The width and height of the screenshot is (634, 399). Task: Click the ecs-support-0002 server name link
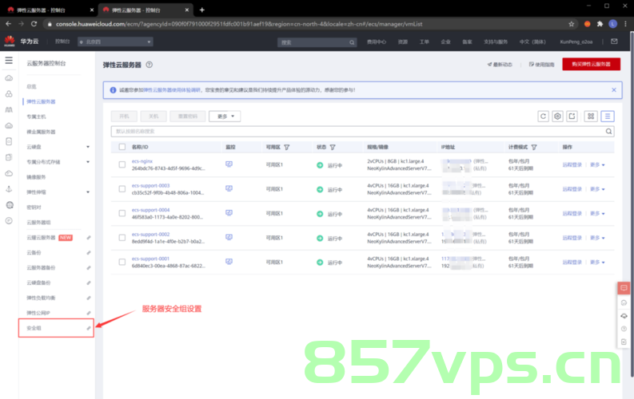(x=151, y=235)
